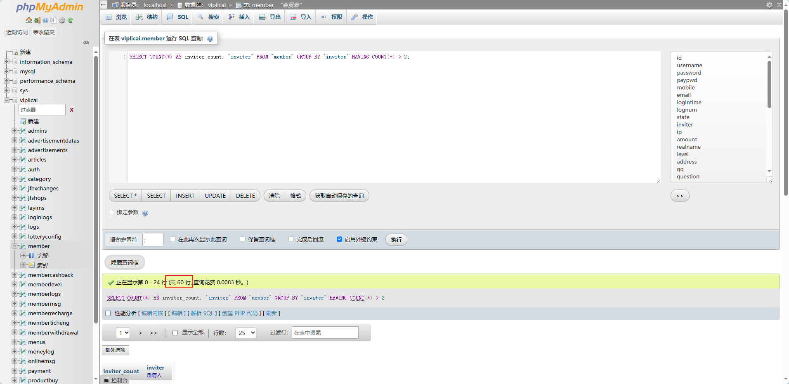789x384 pixels.
Task: Enable the 绑定参数 checkbox
Action: 111,213
